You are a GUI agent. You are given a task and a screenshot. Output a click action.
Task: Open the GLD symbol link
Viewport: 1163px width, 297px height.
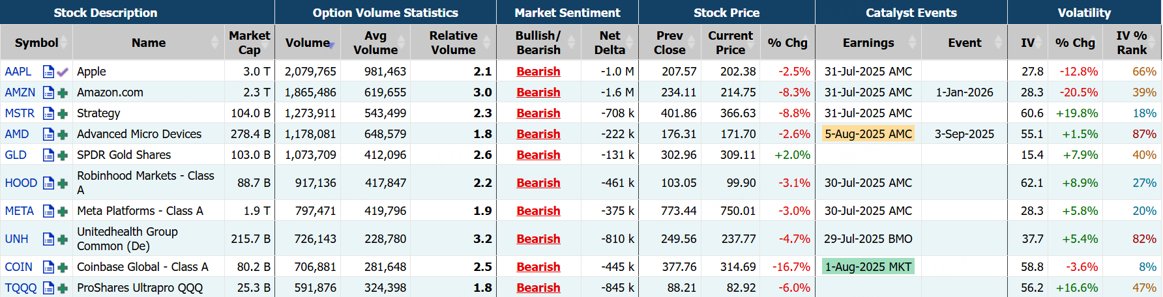pos(16,155)
